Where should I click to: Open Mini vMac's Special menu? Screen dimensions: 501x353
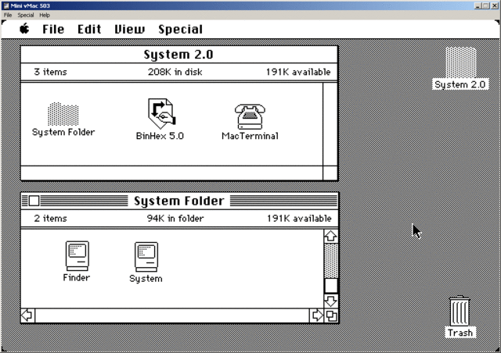tap(26, 15)
